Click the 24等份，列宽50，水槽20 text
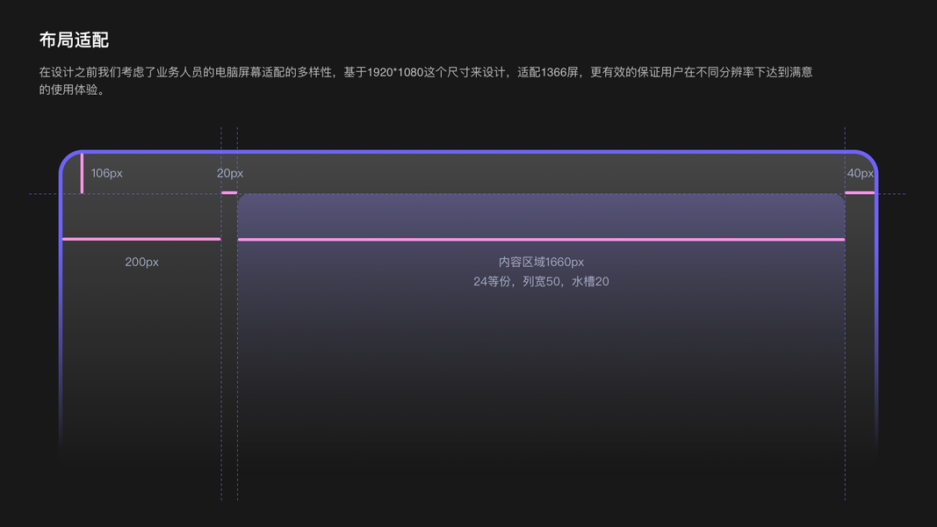 (x=541, y=281)
